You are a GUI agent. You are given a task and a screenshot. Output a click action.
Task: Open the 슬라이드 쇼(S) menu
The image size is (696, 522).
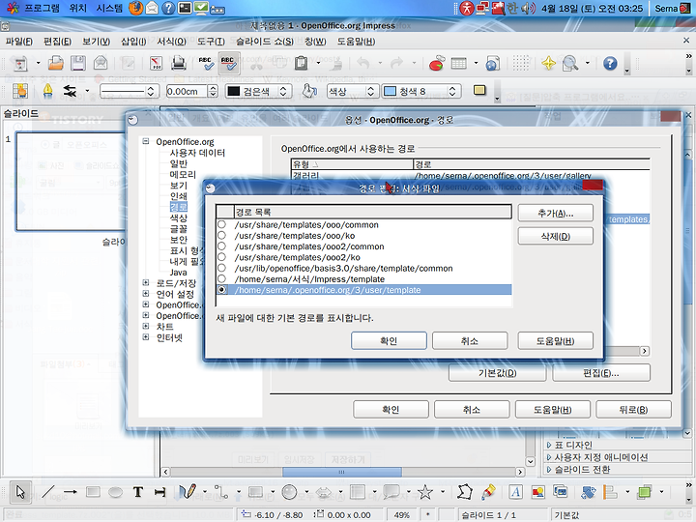click(265, 42)
